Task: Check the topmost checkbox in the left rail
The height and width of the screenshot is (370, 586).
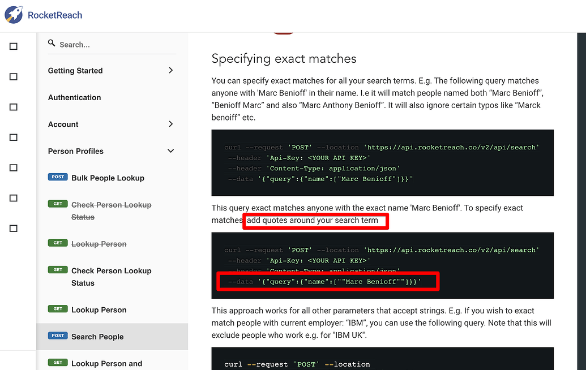Action: pyautogui.click(x=13, y=46)
